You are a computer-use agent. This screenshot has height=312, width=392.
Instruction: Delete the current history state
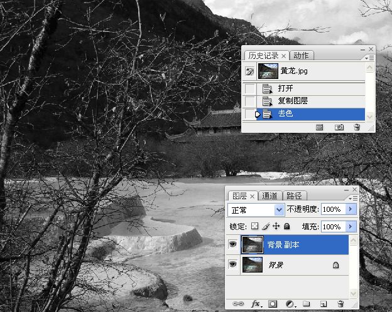coord(357,127)
